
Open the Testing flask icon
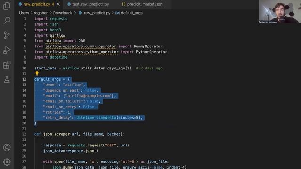[7, 79]
